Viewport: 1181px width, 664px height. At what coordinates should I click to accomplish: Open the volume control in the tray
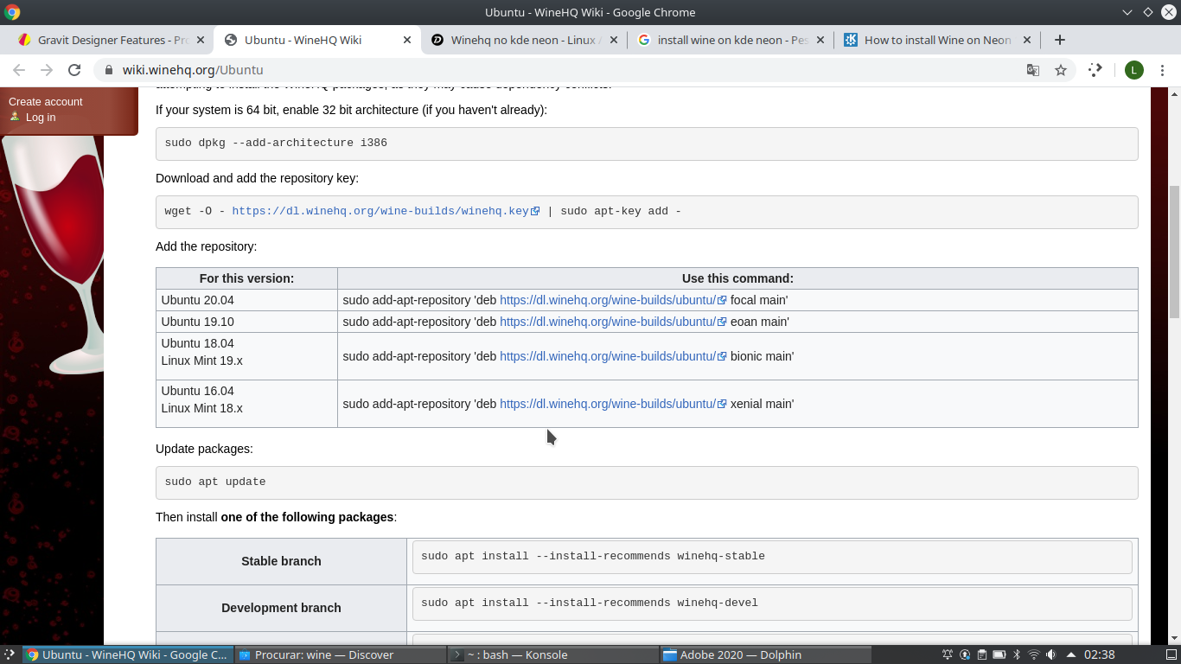point(1051,654)
